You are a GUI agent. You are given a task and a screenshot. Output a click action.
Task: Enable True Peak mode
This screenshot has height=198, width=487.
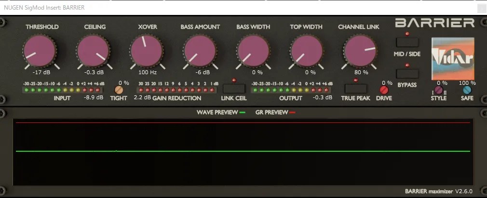tap(356, 88)
